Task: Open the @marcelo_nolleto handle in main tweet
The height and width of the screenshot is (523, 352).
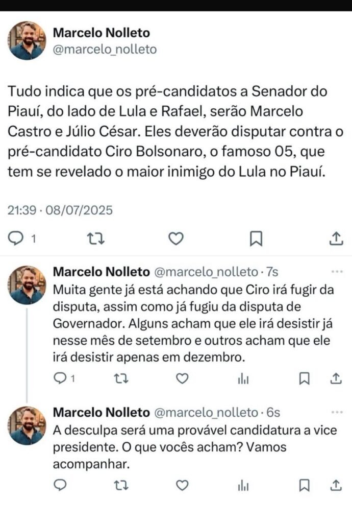Action: (105, 50)
